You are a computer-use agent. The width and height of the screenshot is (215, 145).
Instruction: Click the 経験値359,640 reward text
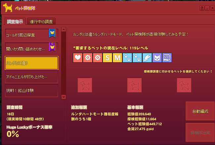(139, 114)
